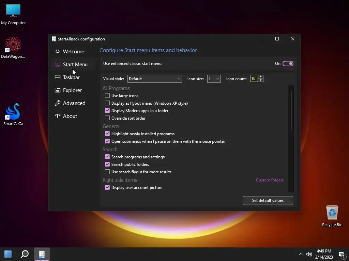Screen dimensions: 349x261
Task: Uncheck Highlight newly installed programs
Action: tap(107, 134)
